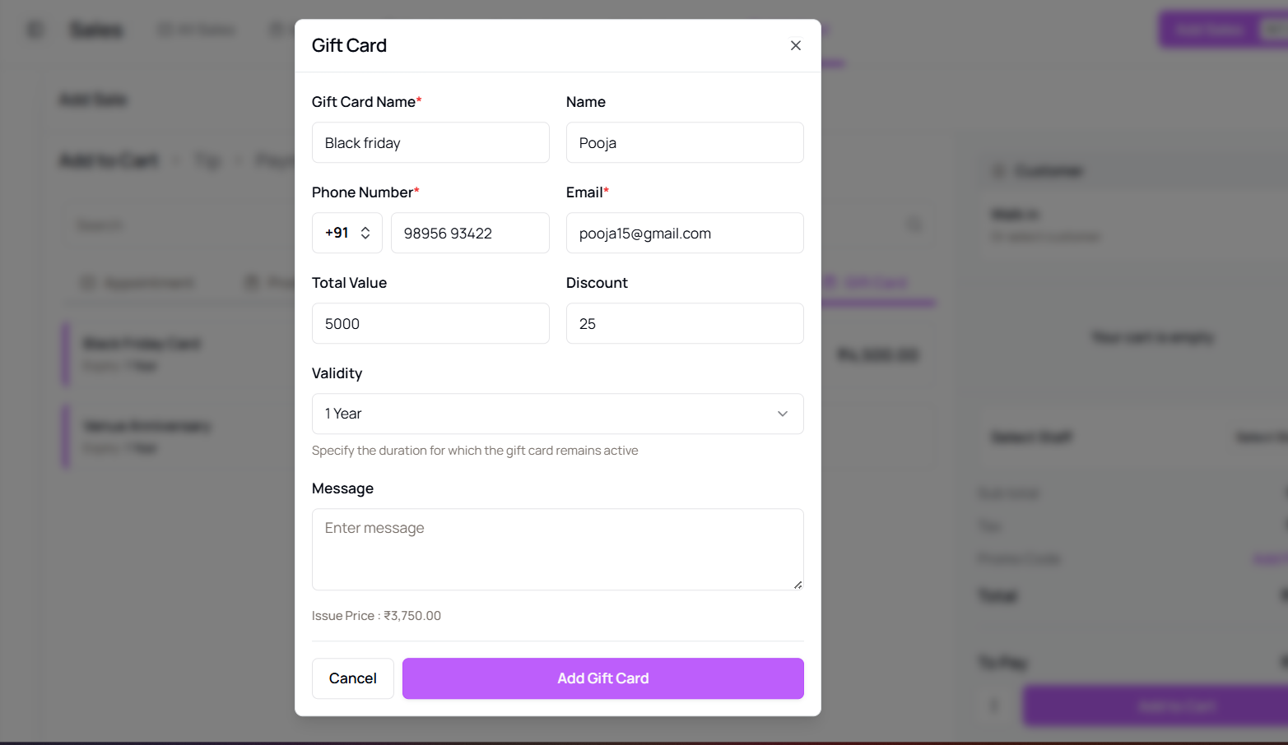The image size is (1288, 745).
Task: Click the blurred Appointment tab
Action: (137, 283)
